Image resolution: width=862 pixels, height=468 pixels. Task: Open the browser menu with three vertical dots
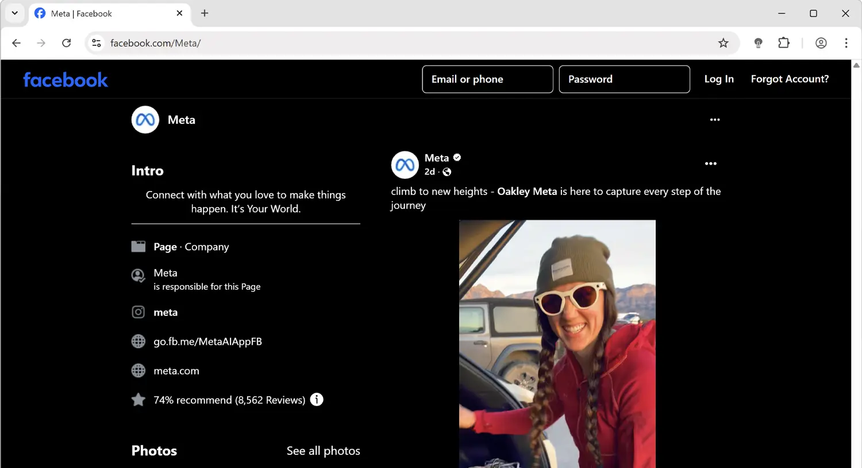pos(846,42)
